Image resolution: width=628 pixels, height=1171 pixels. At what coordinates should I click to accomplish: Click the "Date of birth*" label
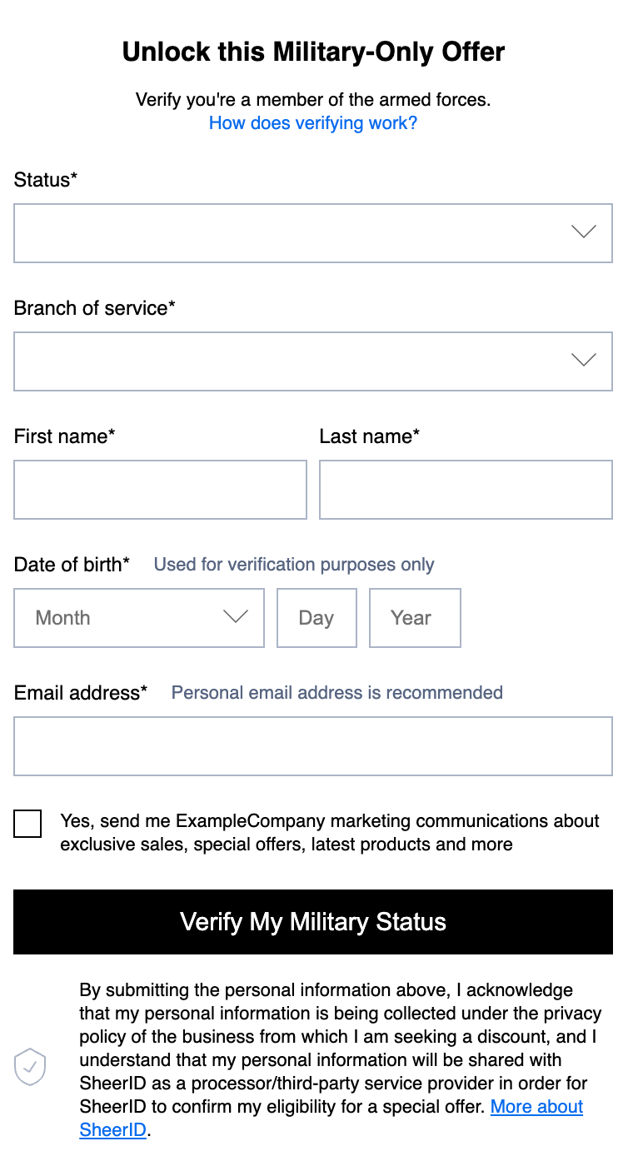click(72, 565)
